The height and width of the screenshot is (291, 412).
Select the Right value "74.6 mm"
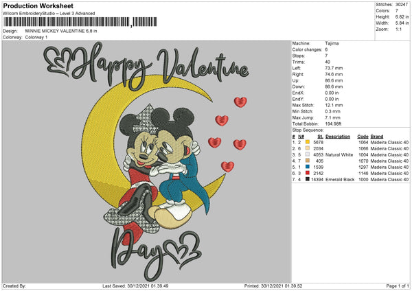pyautogui.click(x=334, y=74)
